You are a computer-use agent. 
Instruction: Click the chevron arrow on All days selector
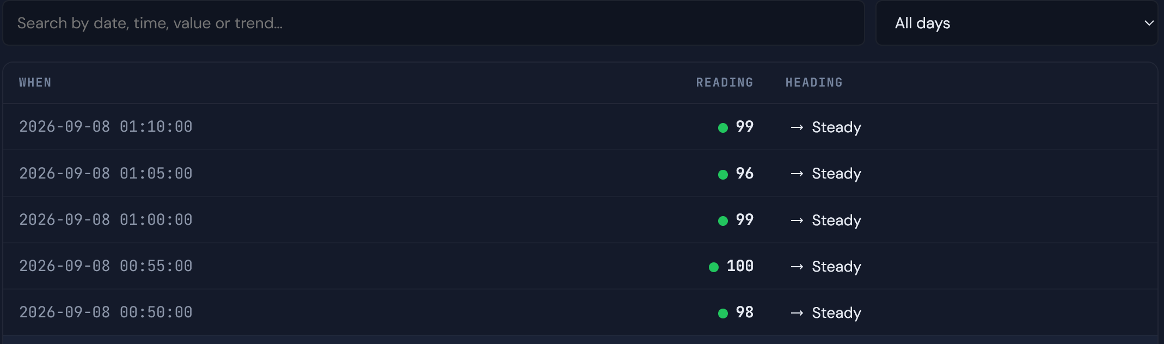(1149, 23)
